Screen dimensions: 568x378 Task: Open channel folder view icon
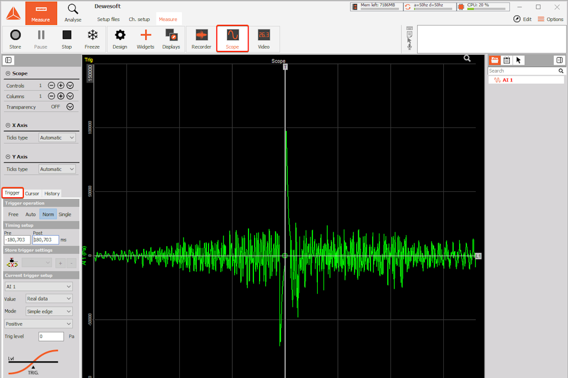tap(495, 60)
